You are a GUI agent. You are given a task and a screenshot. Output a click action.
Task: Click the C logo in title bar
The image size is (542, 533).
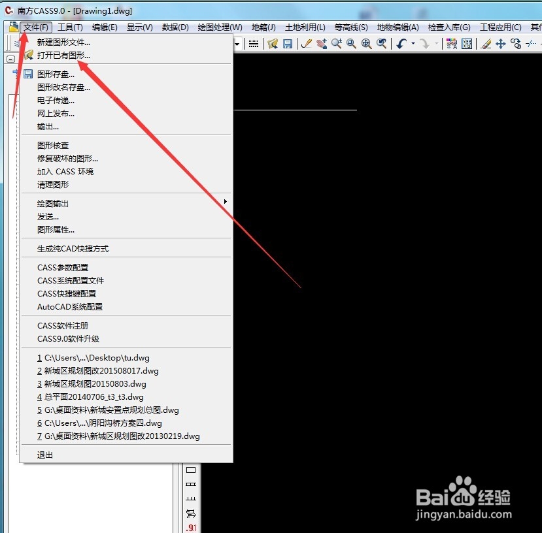pyautogui.click(x=9, y=10)
